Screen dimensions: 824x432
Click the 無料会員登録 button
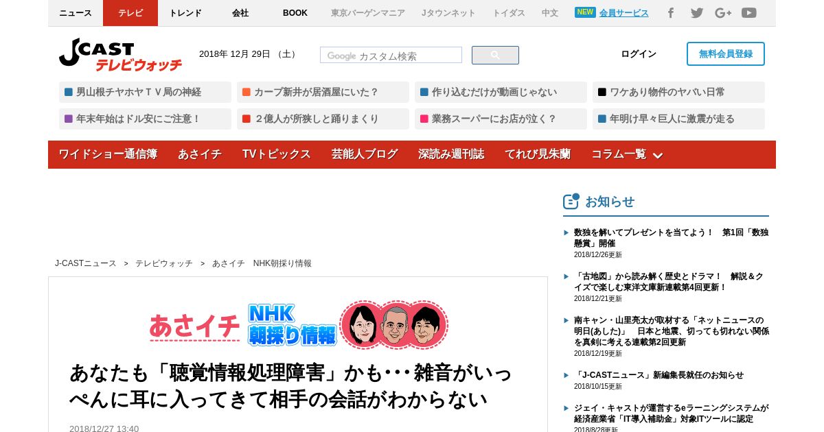point(726,54)
